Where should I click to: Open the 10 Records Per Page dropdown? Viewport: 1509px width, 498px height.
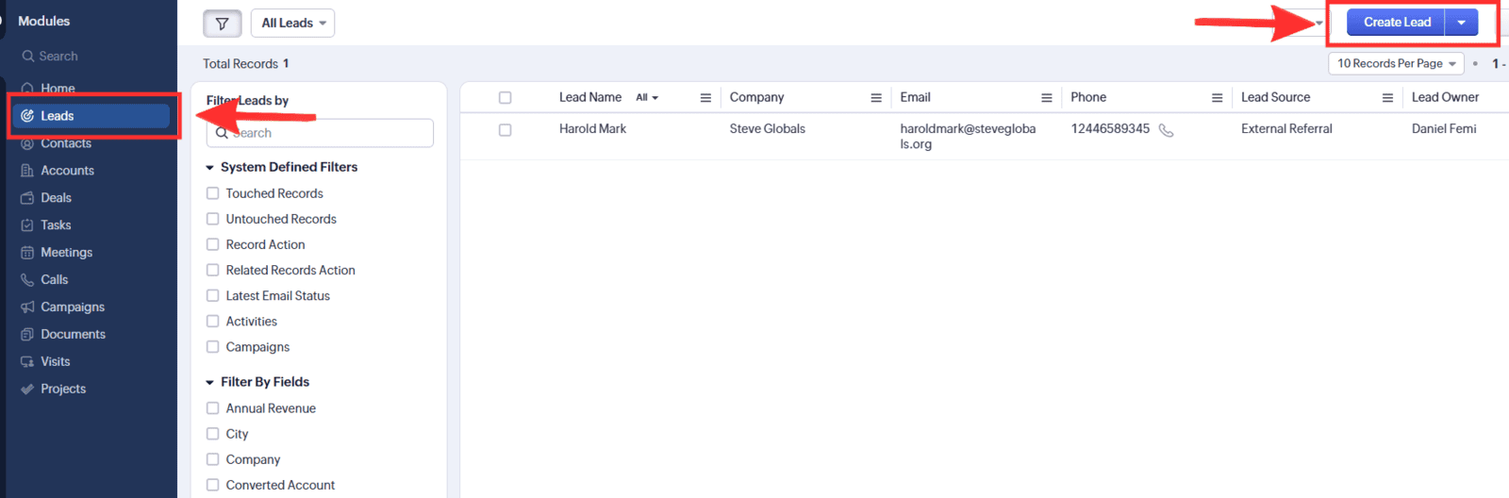click(1396, 63)
